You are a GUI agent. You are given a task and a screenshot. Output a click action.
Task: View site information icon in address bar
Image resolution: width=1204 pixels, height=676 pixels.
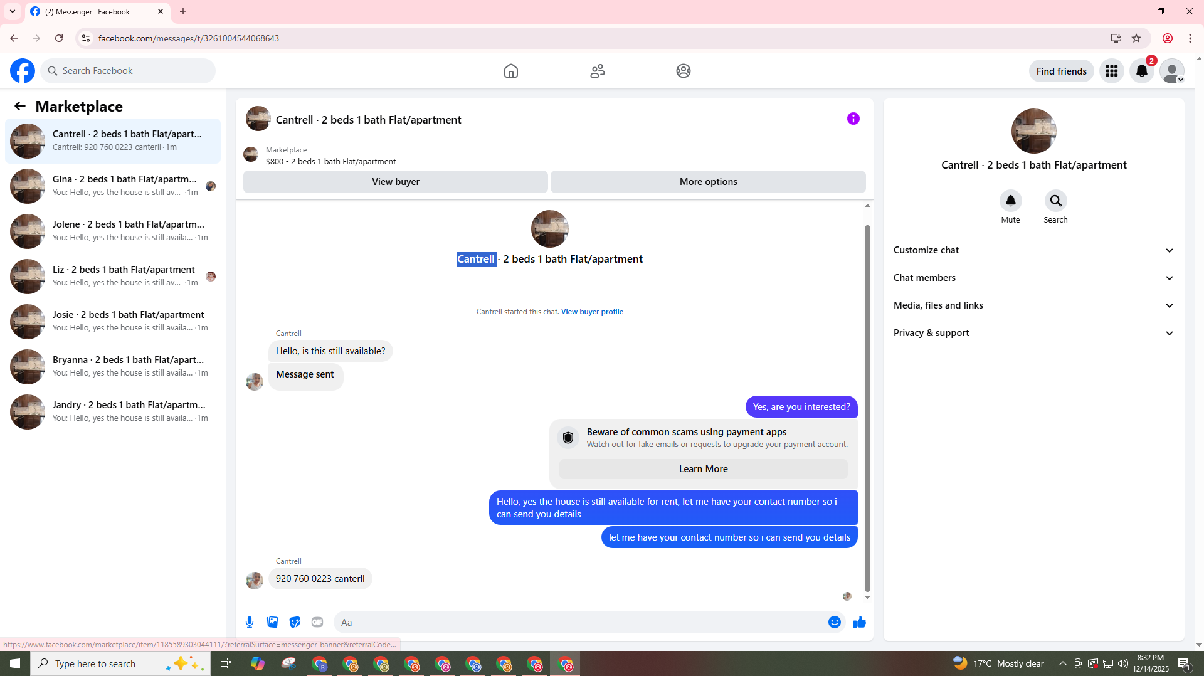86,38
